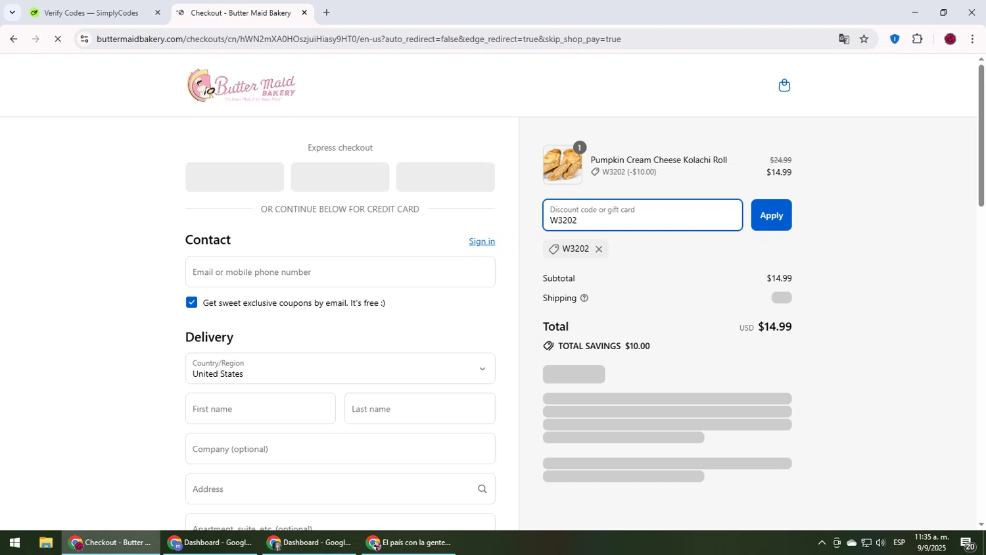Click the Google Translate icon in address bar
Viewport: 986px width, 555px height.
point(844,39)
